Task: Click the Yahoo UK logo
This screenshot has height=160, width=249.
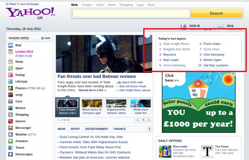Action: (30, 13)
